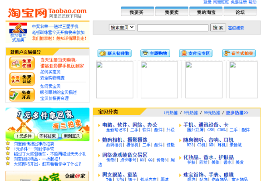The image size is (262, 181).
Task: Open 荷兰式拍卖 section button
Action: tap(239, 53)
